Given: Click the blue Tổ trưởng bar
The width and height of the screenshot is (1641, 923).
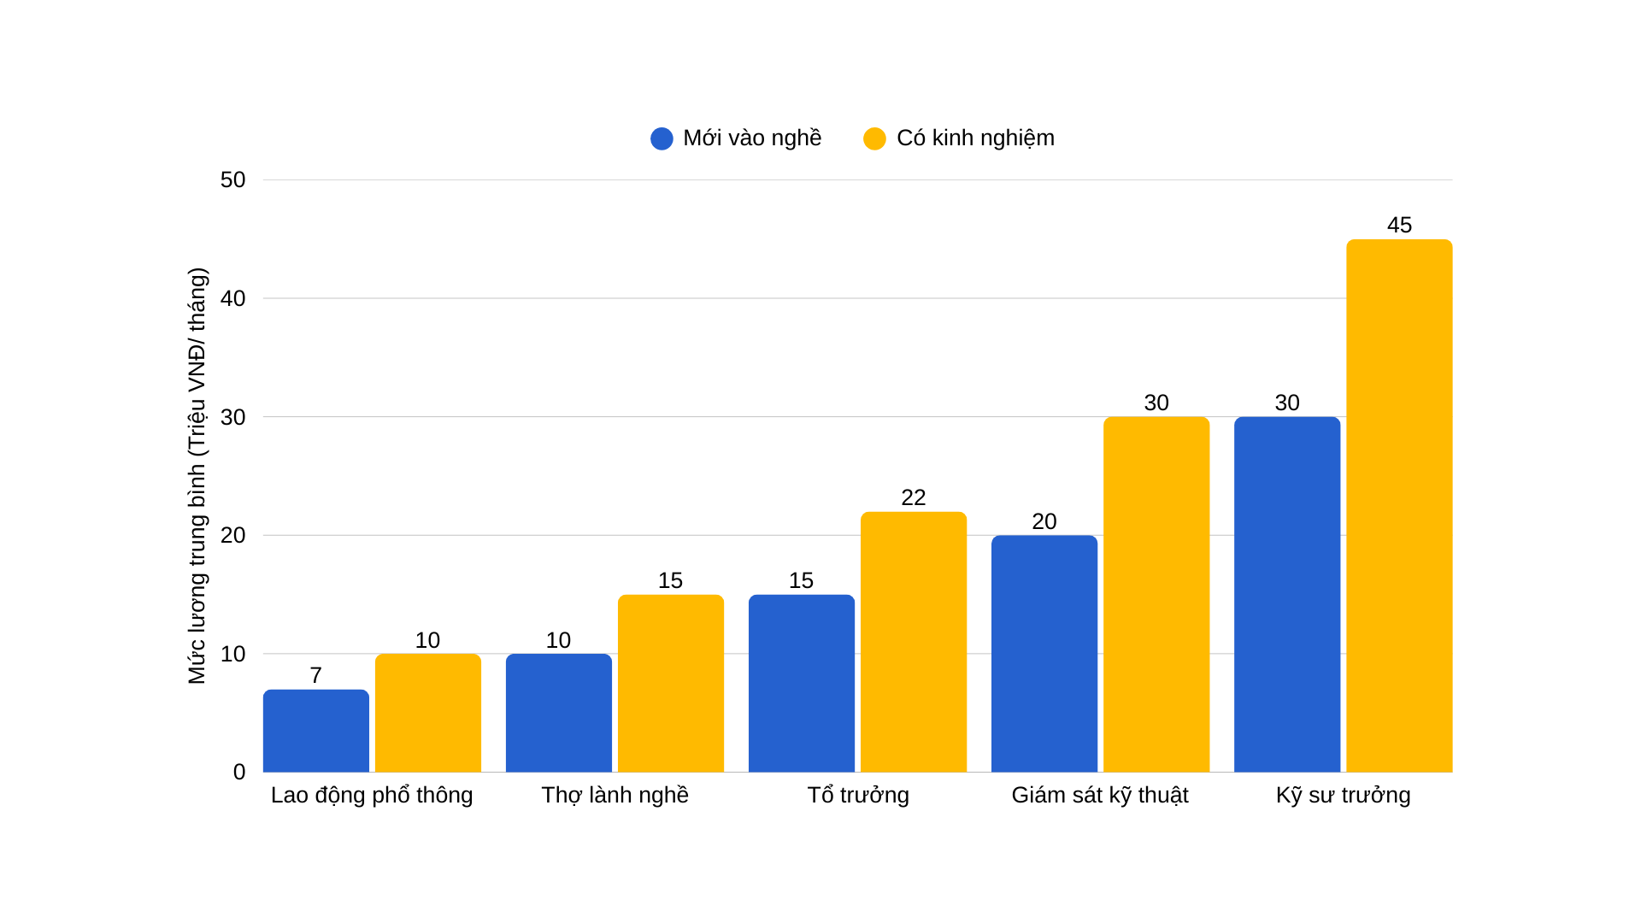Looking at the screenshot, I should coord(802,684).
